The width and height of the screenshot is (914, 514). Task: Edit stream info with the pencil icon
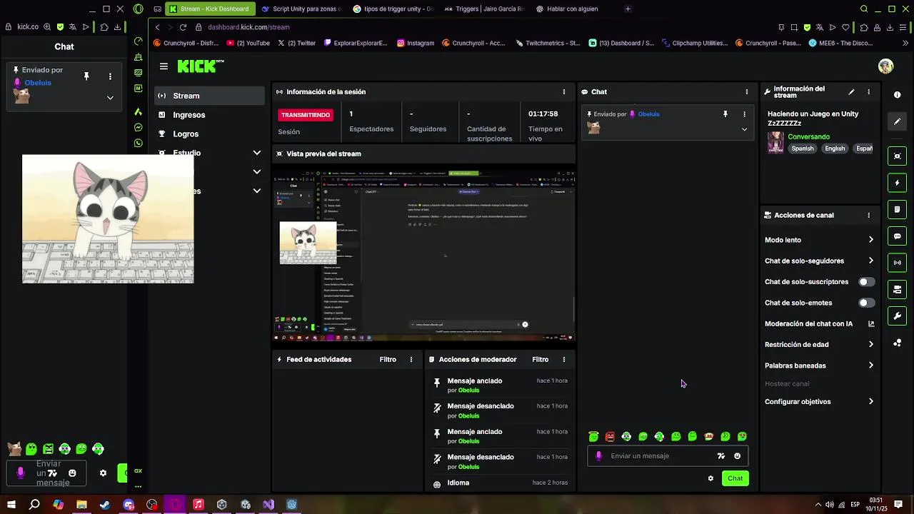[851, 92]
